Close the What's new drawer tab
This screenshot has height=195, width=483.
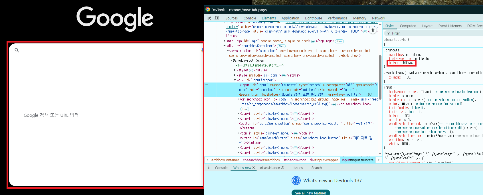253,168
